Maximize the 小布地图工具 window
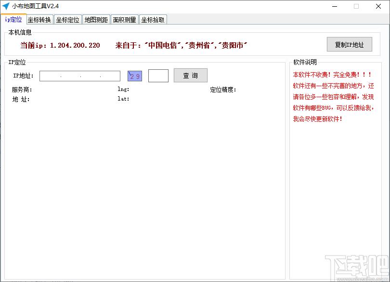 (356, 6)
